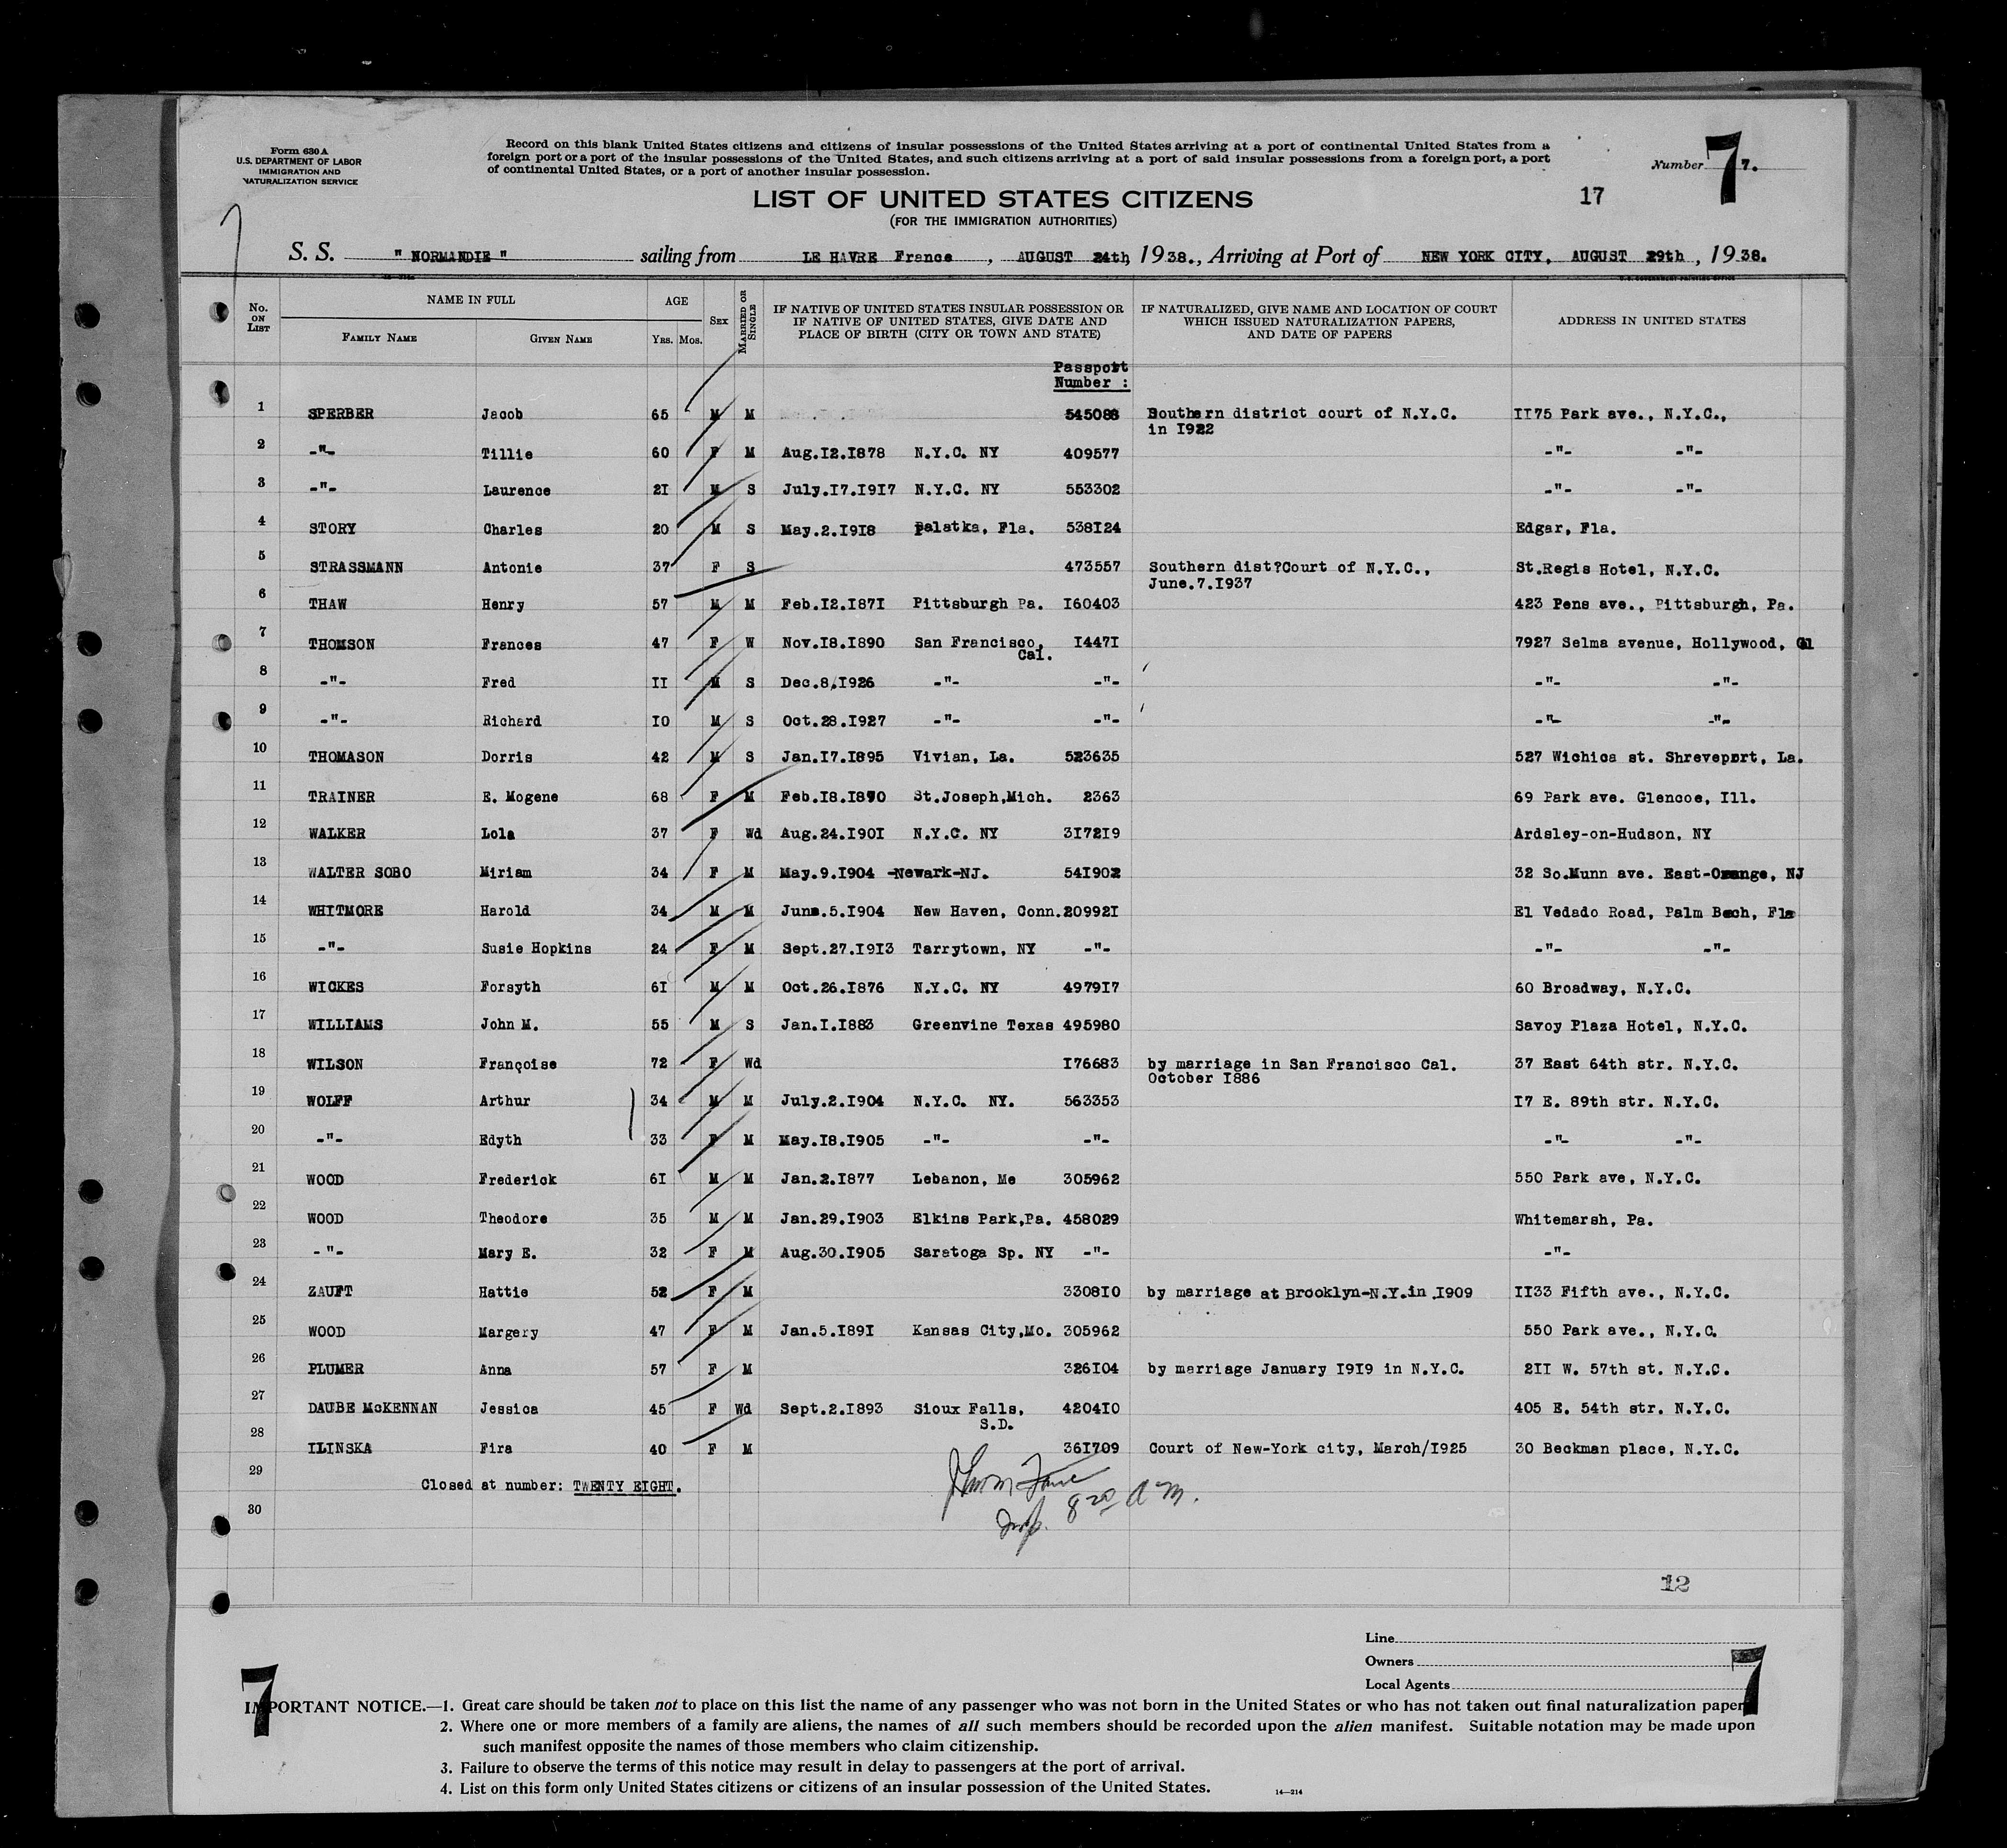Screen dimensions: 2007x1848
Task: Select family name WILSON
Action: (x=336, y=1064)
